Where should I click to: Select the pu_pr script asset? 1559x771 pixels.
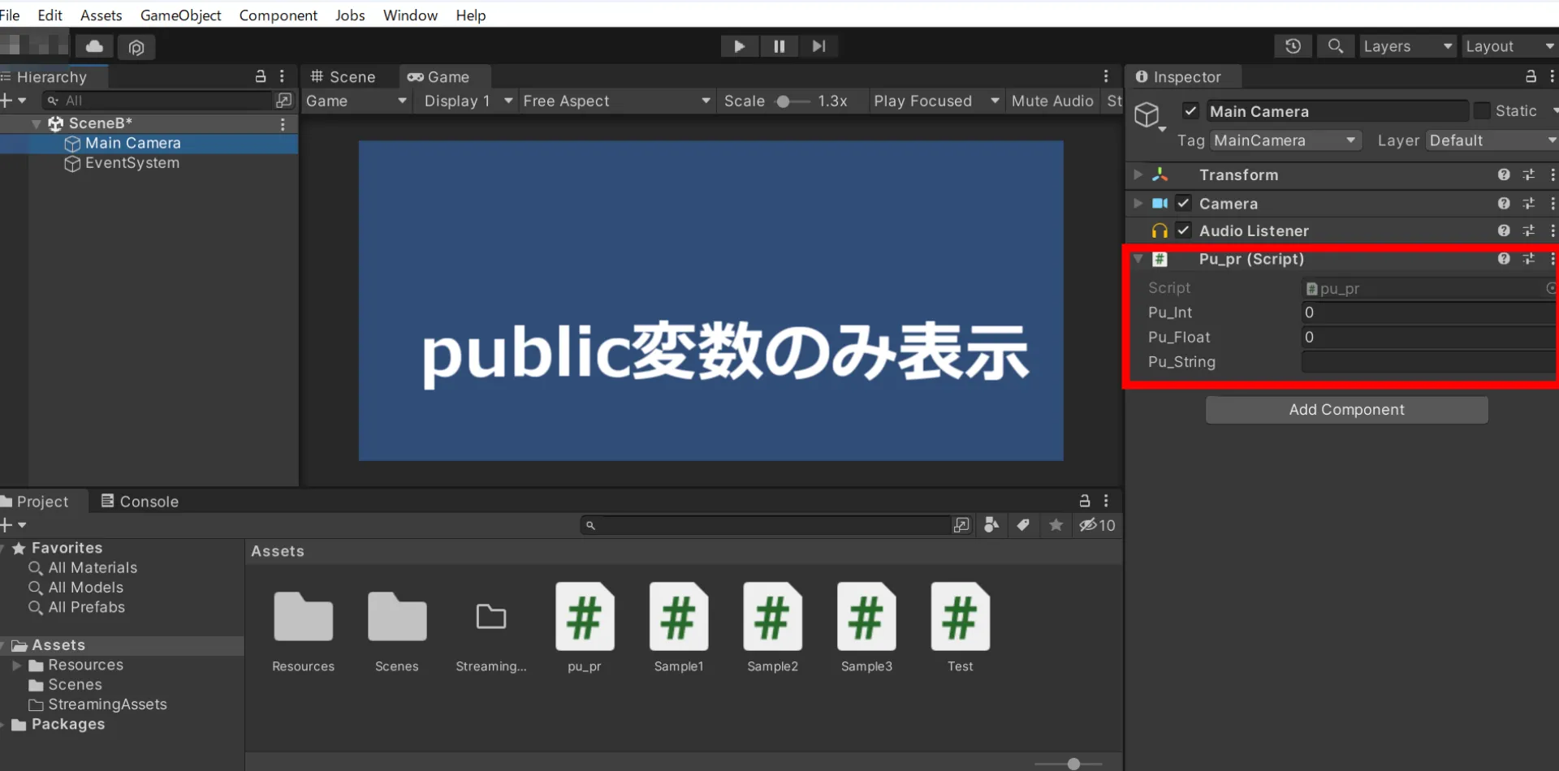coord(585,628)
